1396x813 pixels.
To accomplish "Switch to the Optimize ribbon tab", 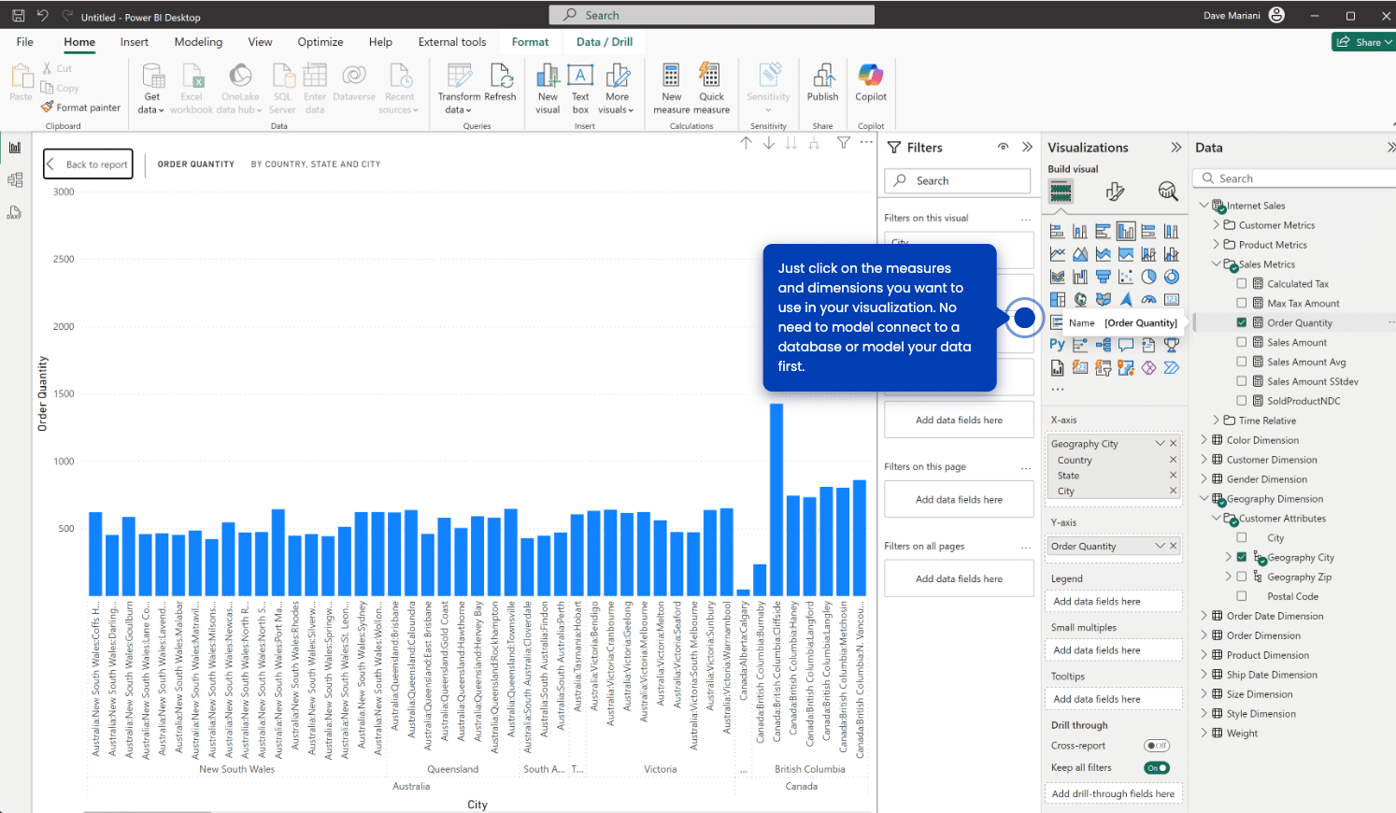I will 321,42.
